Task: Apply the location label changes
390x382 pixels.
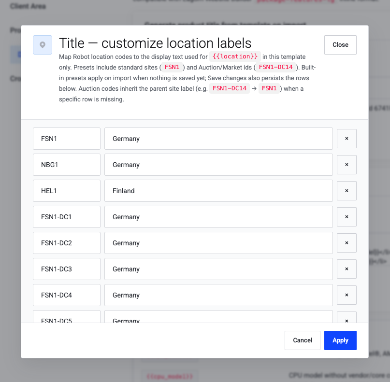Action: [340, 340]
